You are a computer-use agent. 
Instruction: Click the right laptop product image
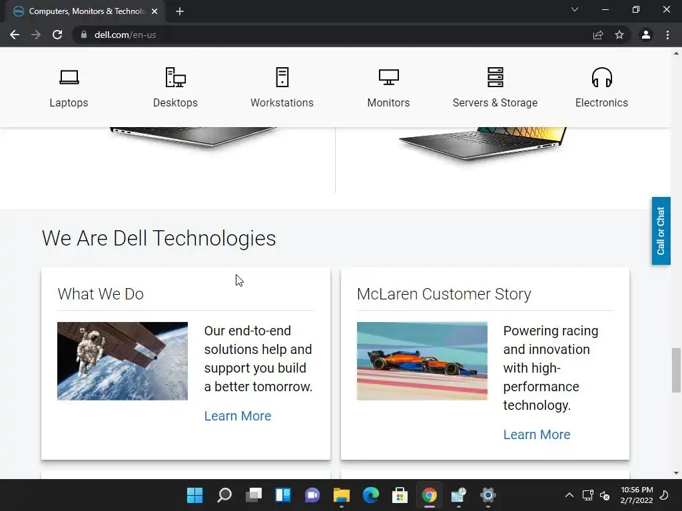(483, 144)
